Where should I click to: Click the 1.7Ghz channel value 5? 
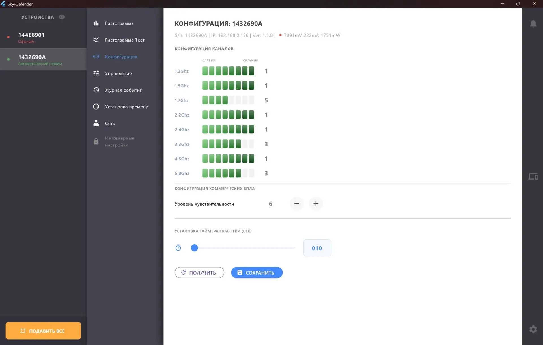266,100
